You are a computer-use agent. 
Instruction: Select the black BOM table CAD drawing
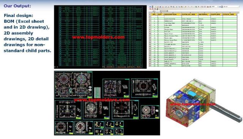[100, 37]
